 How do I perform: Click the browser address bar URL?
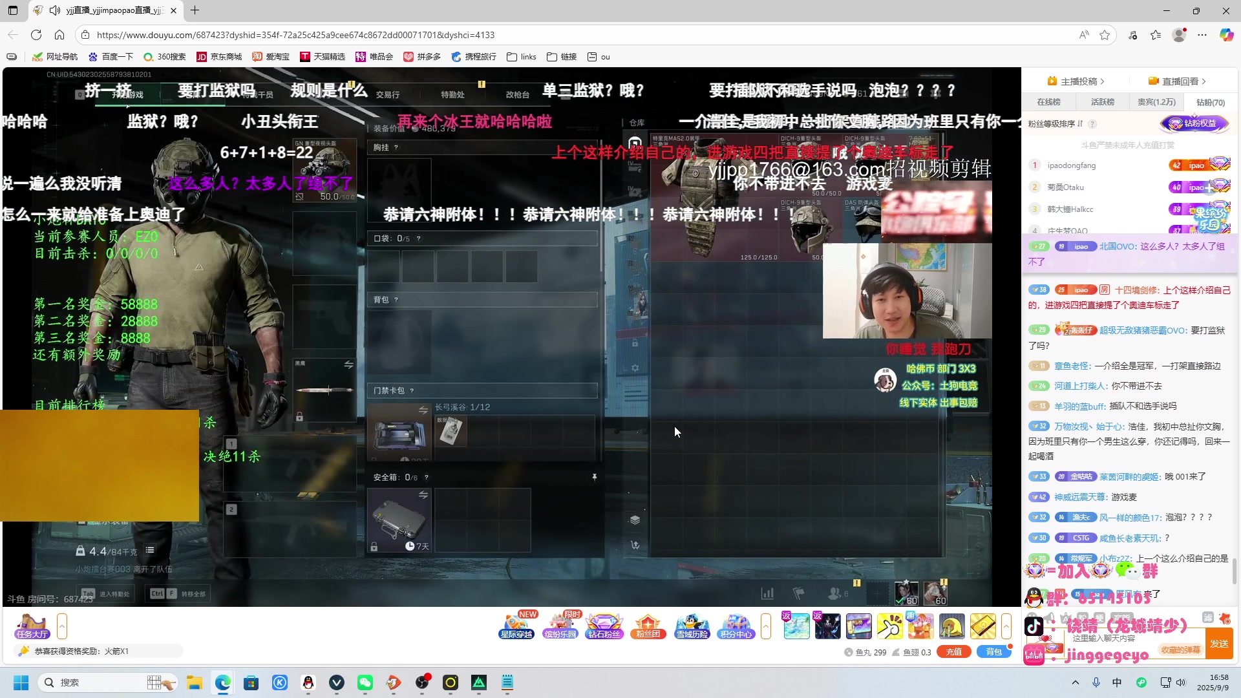pos(295,35)
